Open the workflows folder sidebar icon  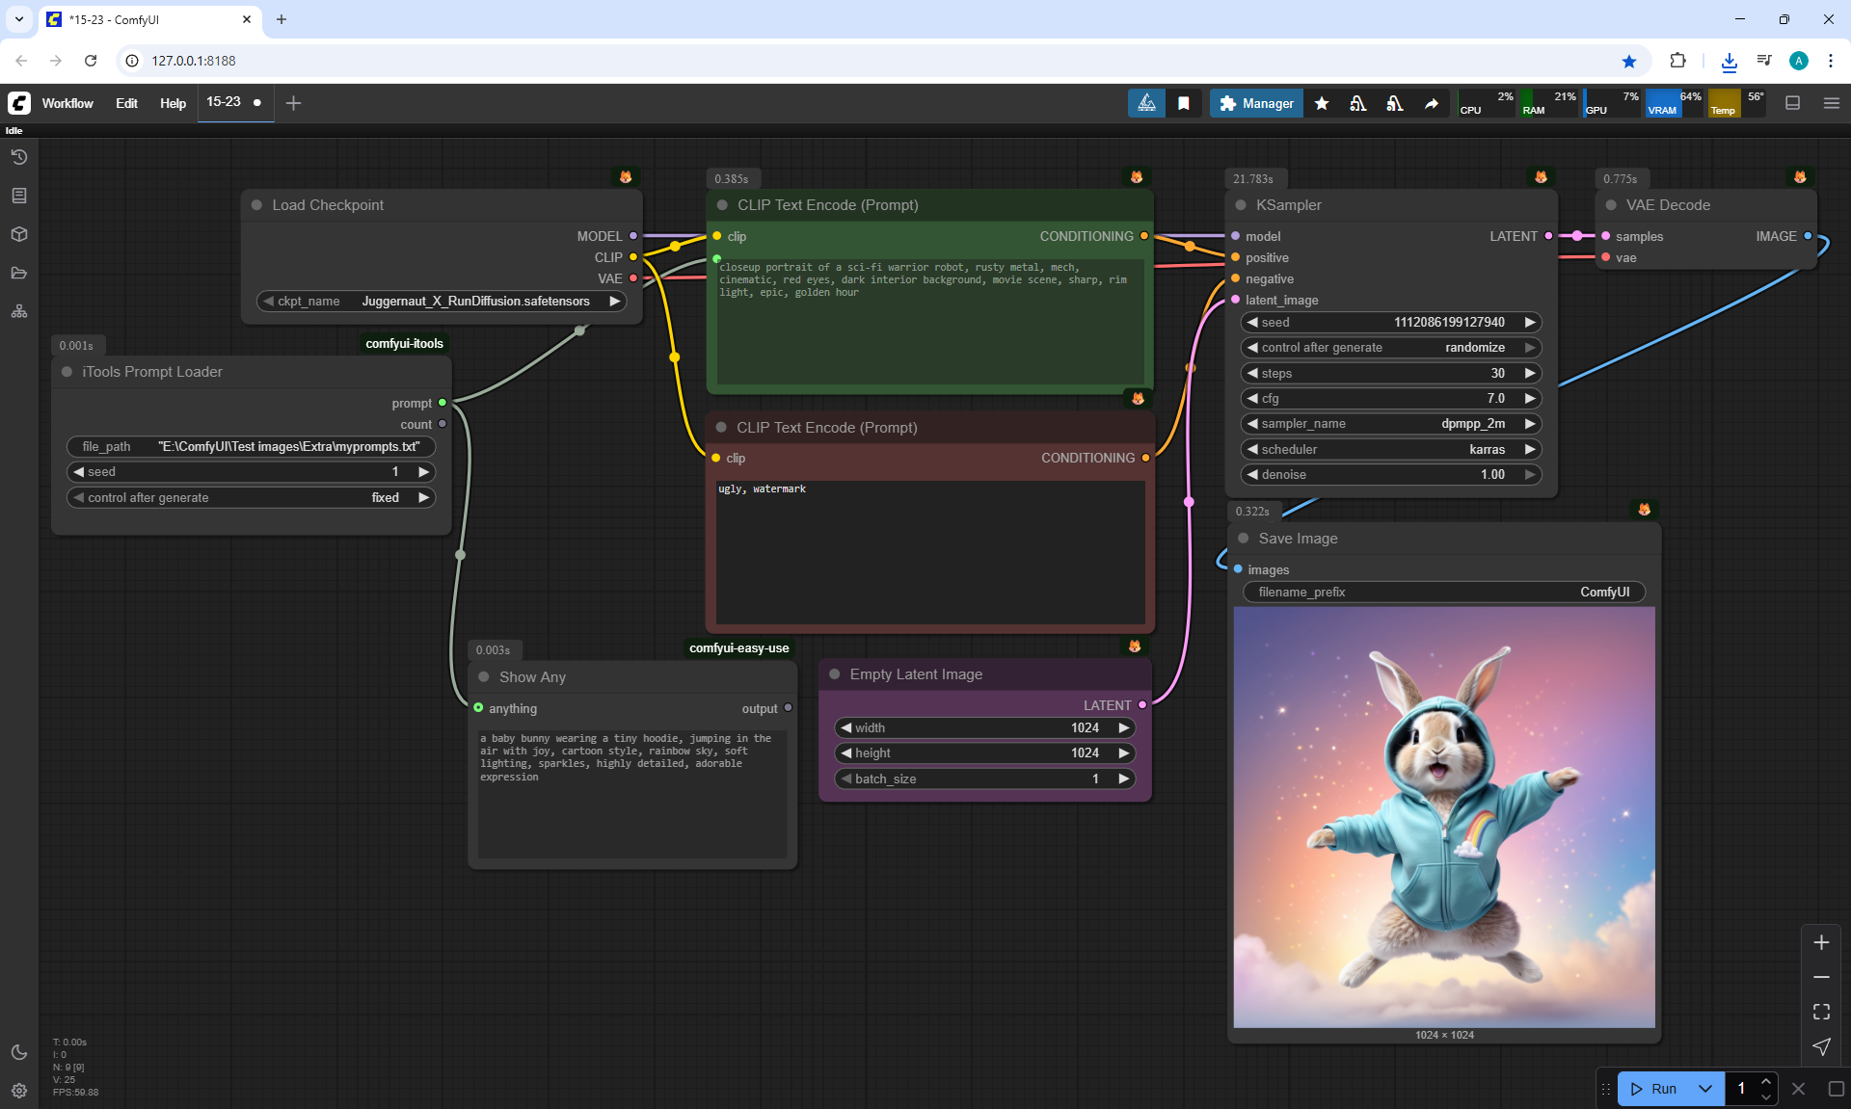click(x=19, y=273)
